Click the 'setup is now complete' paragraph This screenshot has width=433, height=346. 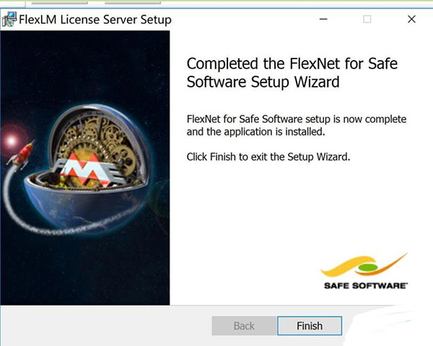pyautogui.click(x=297, y=126)
